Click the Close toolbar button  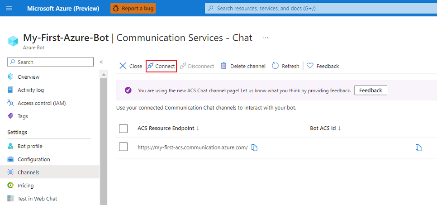pyautogui.click(x=131, y=66)
